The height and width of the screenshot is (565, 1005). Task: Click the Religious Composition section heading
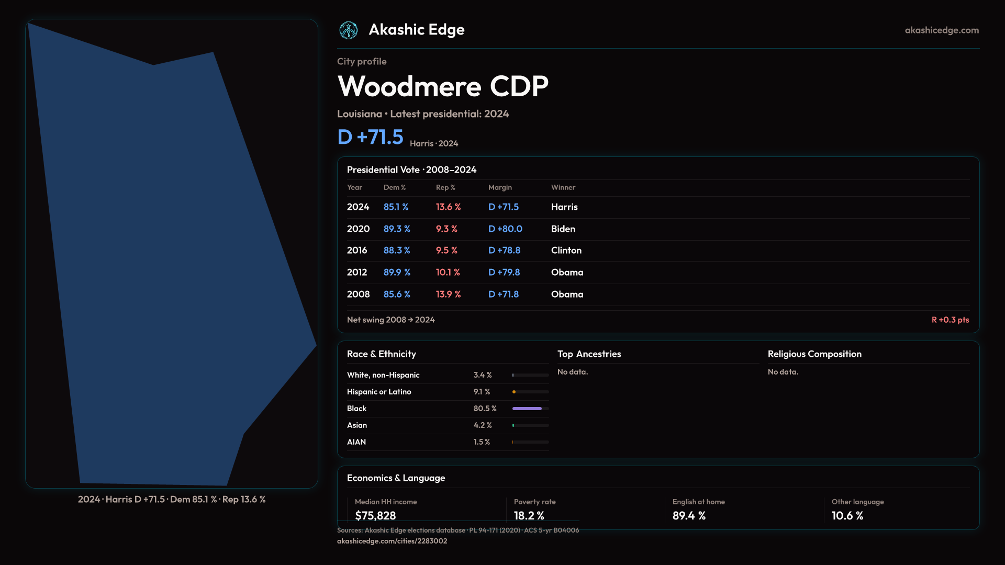click(814, 354)
